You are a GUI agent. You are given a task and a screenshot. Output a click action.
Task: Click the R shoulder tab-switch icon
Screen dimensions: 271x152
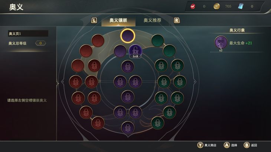click(x=177, y=20)
